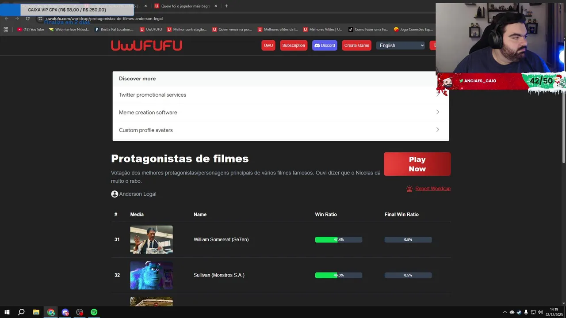Open Spotify from the taskbar
Viewport: 566px width, 318px height.
tap(94, 312)
